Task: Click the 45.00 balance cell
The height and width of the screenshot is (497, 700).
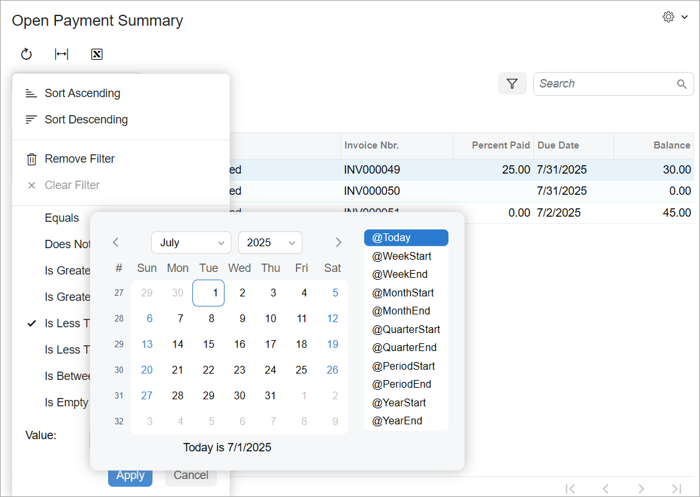Action: [x=654, y=212]
